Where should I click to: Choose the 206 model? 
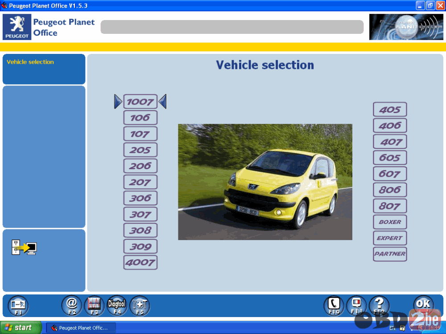(140, 166)
